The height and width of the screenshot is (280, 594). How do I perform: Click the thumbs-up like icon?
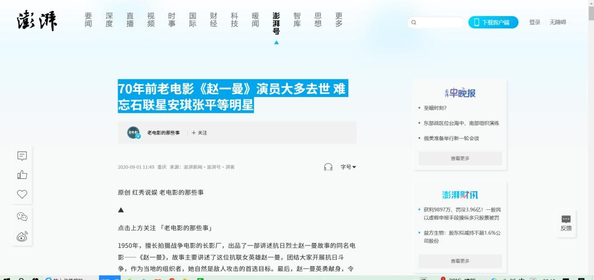[x=22, y=175]
